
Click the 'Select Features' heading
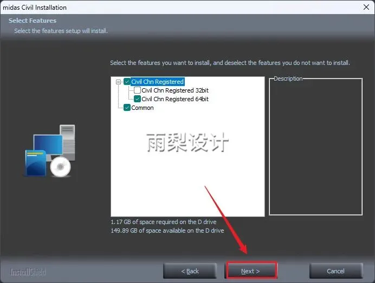pyautogui.click(x=33, y=21)
